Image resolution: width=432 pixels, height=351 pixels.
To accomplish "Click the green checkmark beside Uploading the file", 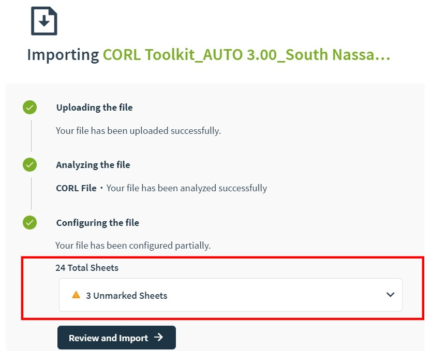I will click(x=30, y=108).
